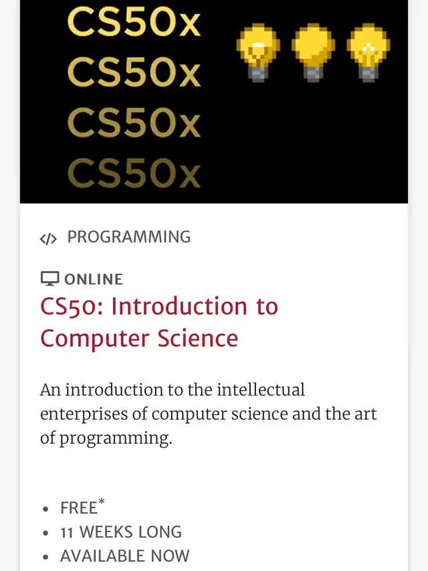This screenshot has height=571, width=428.
Task: Click the third CS50x line in banner
Action: click(134, 123)
